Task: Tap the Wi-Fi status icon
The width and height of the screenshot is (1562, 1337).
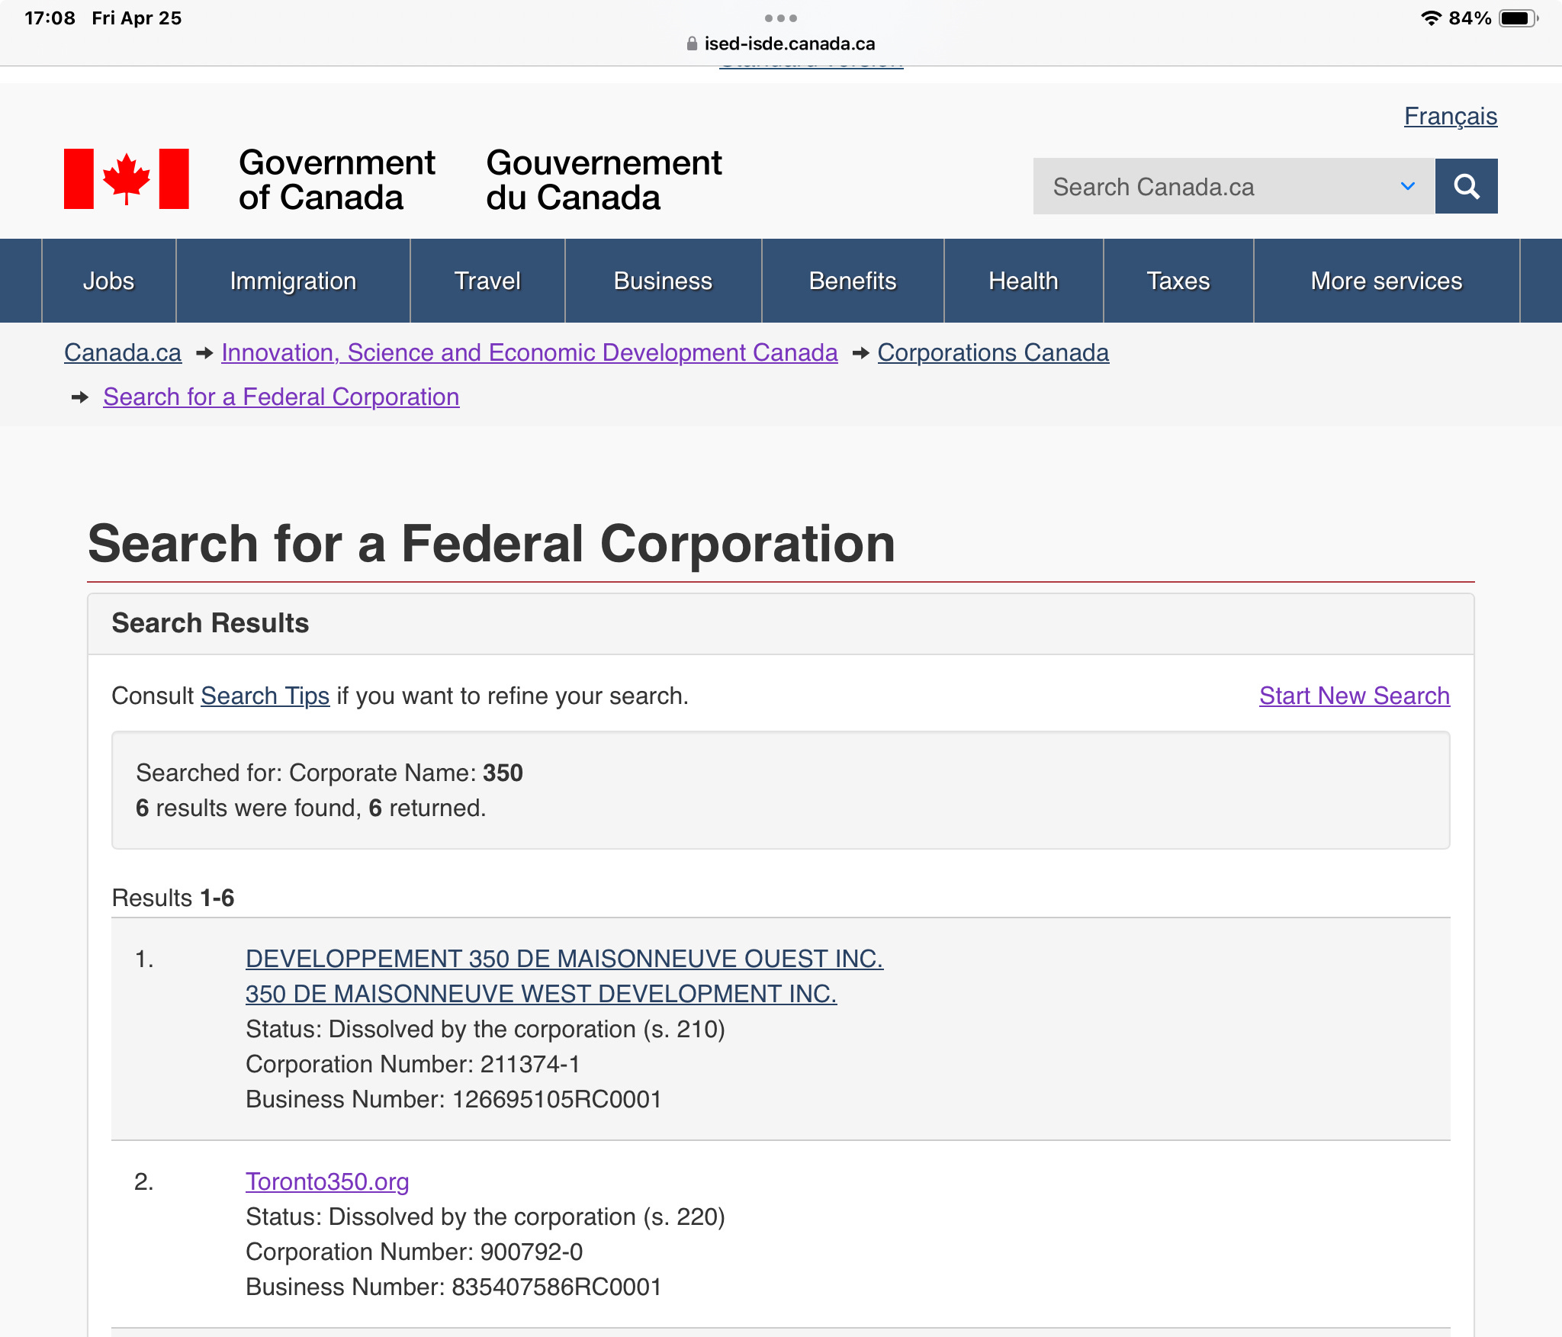Action: pyautogui.click(x=1431, y=18)
